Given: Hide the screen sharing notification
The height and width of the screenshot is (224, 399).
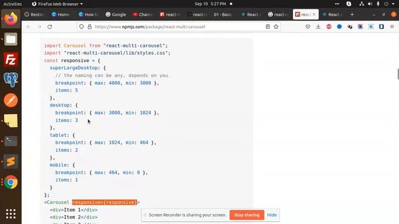Looking at the screenshot, I should pyautogui.click(x=272, y=215).
